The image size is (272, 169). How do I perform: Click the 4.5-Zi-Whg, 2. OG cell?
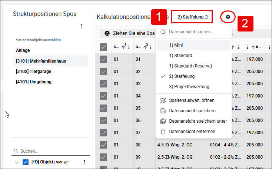point(182,145)
